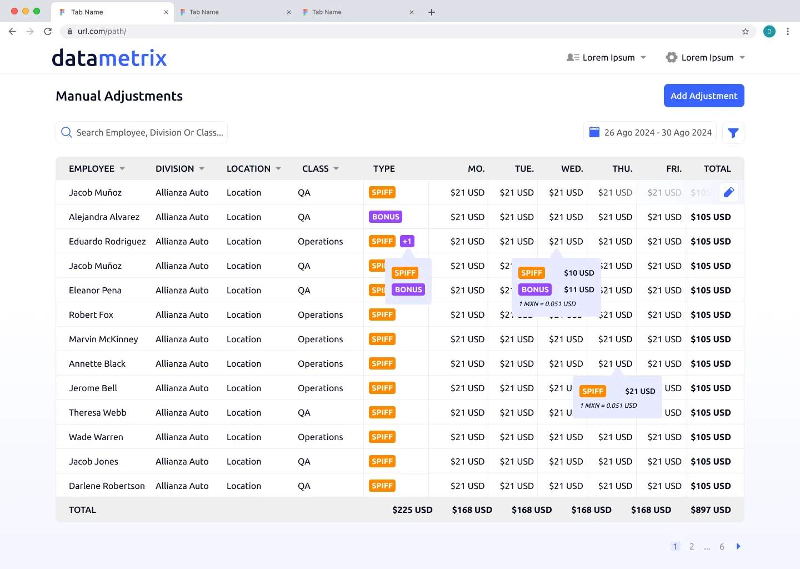Select page 1 in pagination
800x569 pixels.
pyautogui.click(x=675, y=546)
